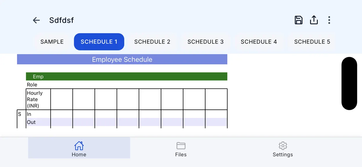Tap the Home house icon
The height and width of the screenshot is (167, 362).
click(x=79, y=146)
